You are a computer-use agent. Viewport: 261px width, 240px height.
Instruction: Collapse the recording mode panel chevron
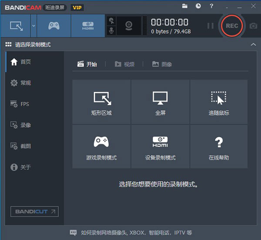pyautogui.click(x=253, y=44)
